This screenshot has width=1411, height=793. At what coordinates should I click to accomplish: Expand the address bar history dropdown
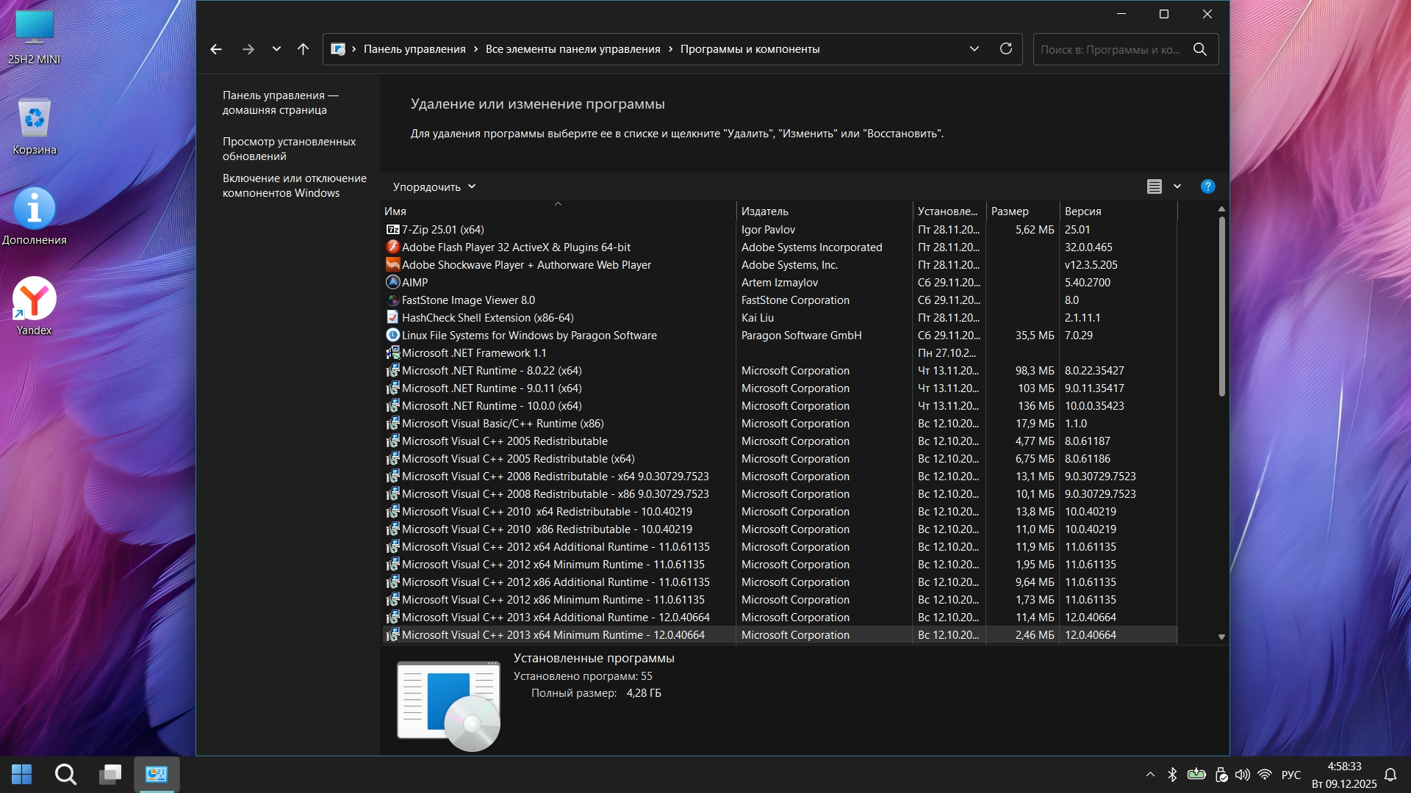pyautogui.click(x=974, y=49)
